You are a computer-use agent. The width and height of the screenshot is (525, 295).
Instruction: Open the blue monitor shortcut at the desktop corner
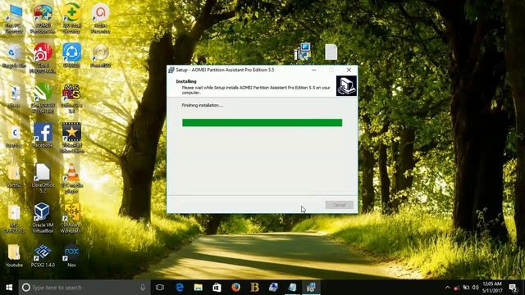point(14,20)
